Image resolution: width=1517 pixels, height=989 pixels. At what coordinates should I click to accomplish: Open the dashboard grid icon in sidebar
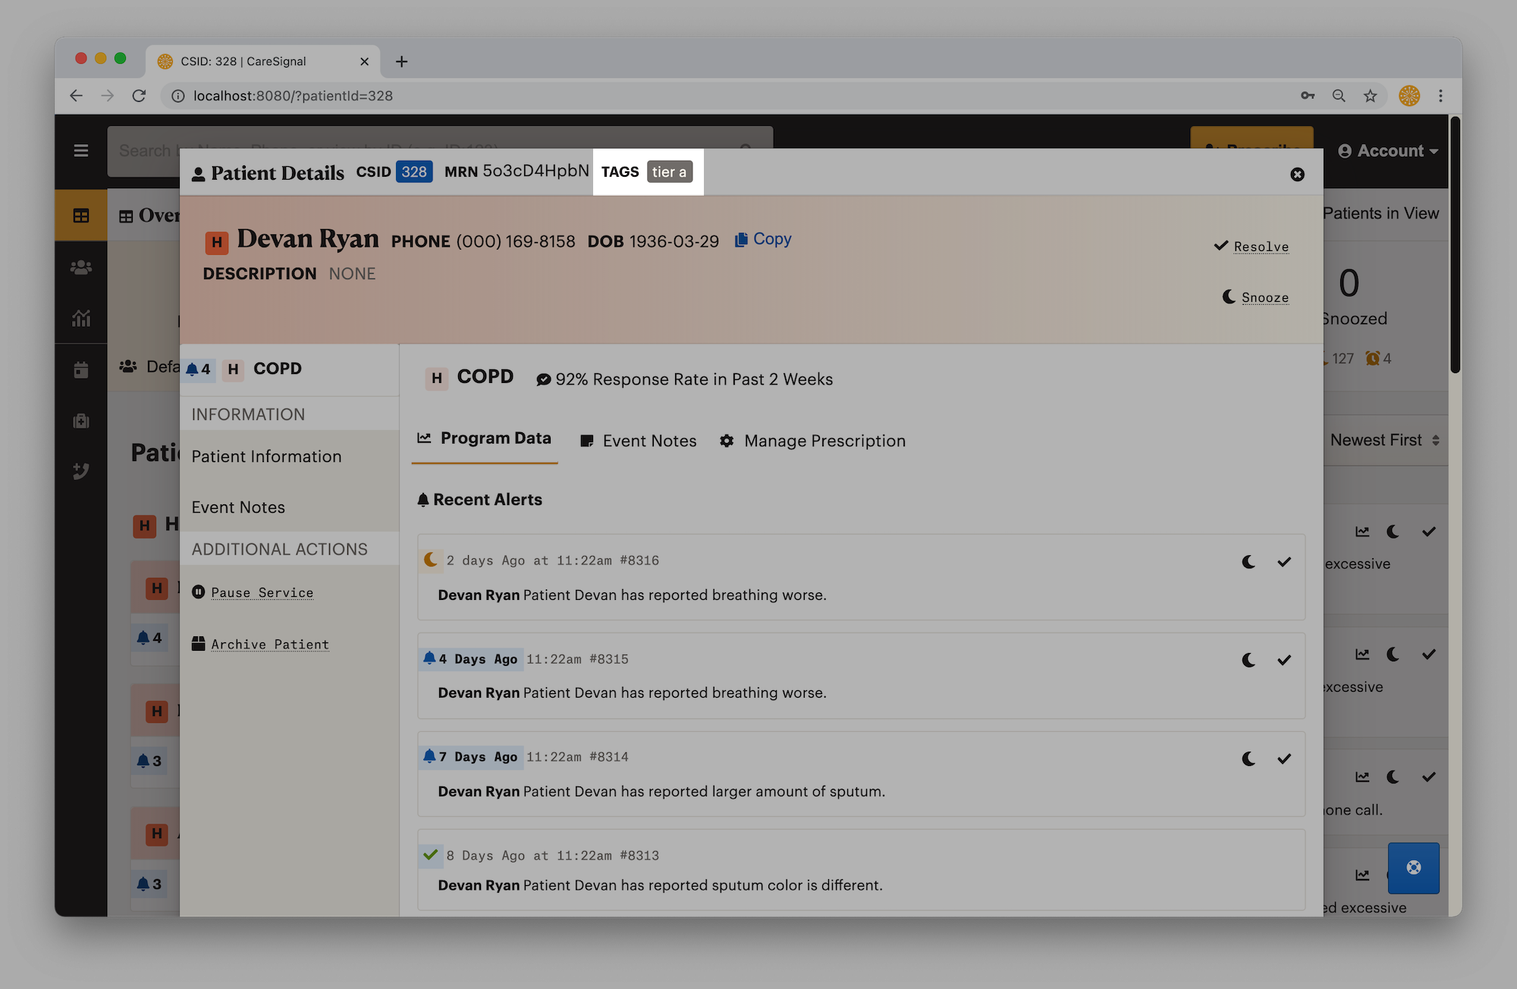(x=81, y=216)
